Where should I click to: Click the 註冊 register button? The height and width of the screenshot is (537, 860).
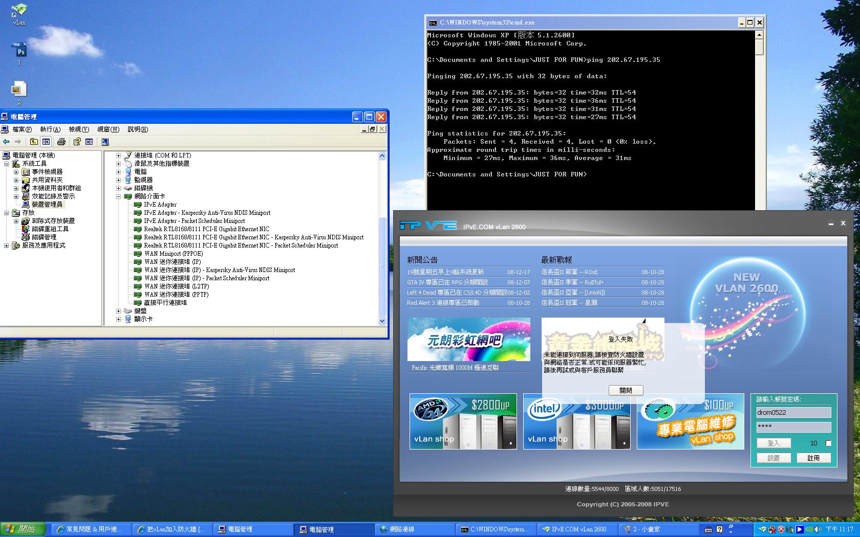click(813, 458)
